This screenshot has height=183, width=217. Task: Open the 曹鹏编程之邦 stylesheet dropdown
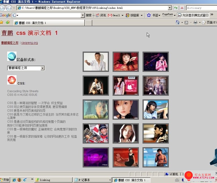[x=26, y=68]
